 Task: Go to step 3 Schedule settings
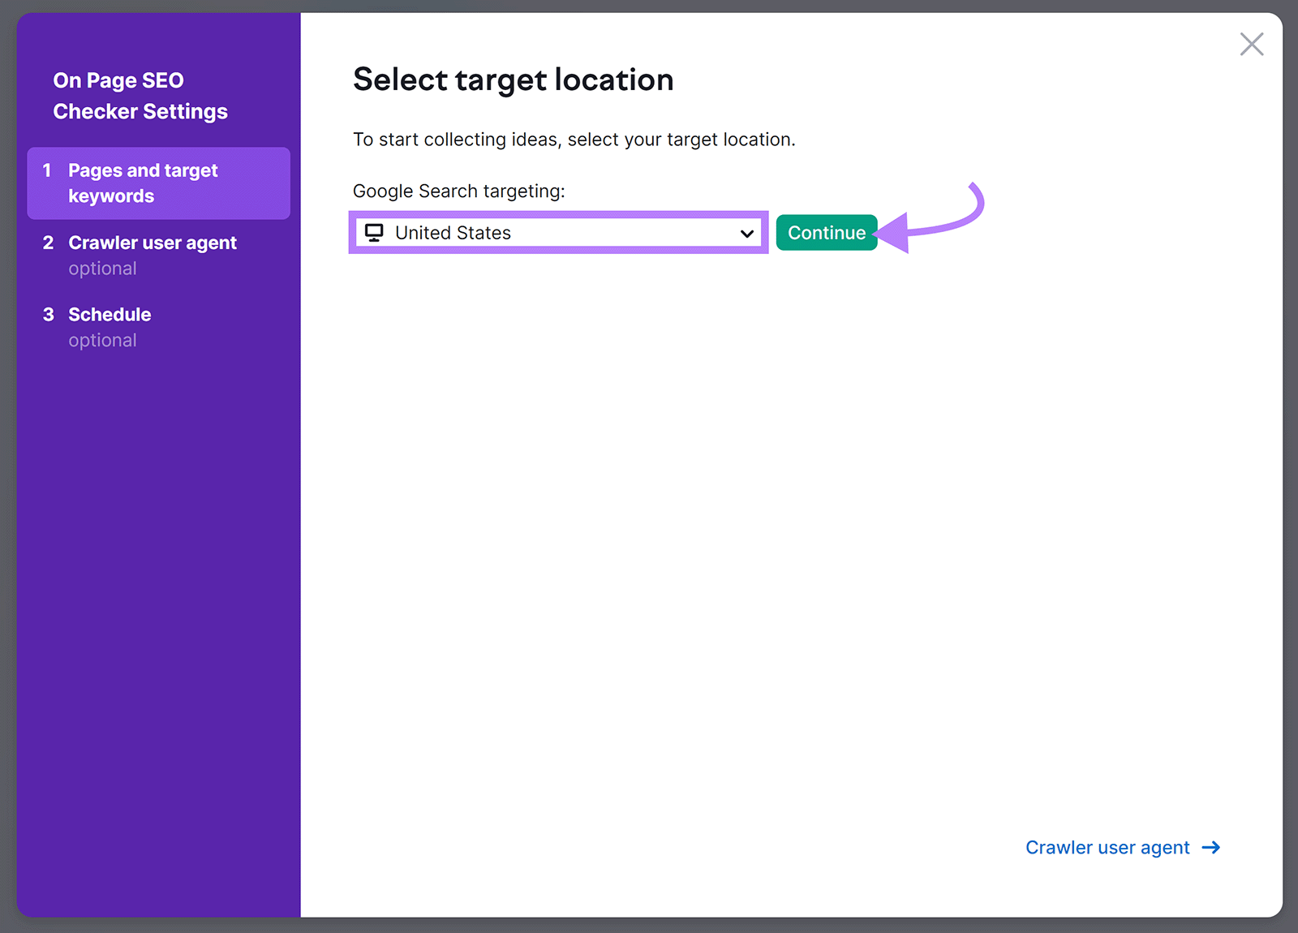pos(109,314)
